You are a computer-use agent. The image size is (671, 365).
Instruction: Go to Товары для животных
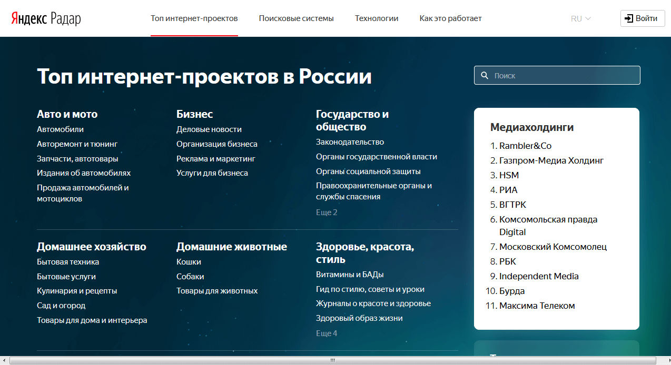[217, 291]
